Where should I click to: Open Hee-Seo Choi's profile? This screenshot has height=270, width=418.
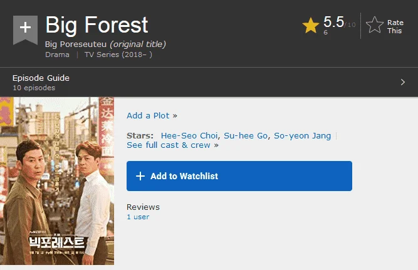[189, 136]
